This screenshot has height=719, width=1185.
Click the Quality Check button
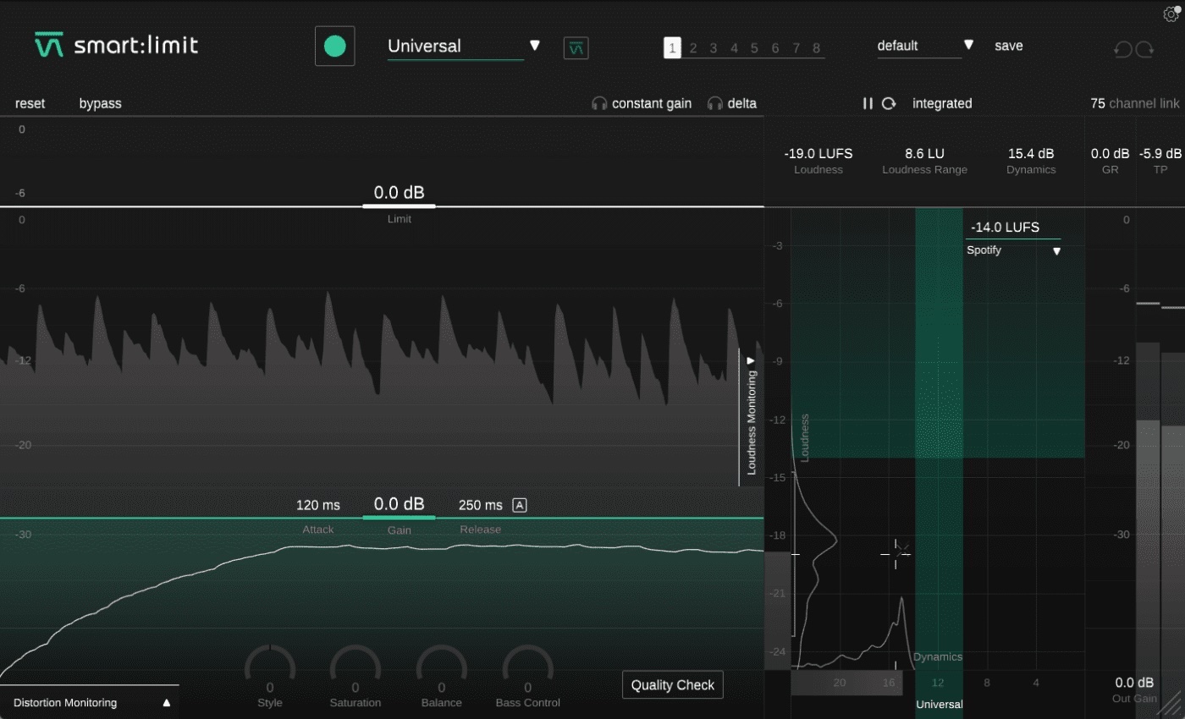[x=673, y=685]
